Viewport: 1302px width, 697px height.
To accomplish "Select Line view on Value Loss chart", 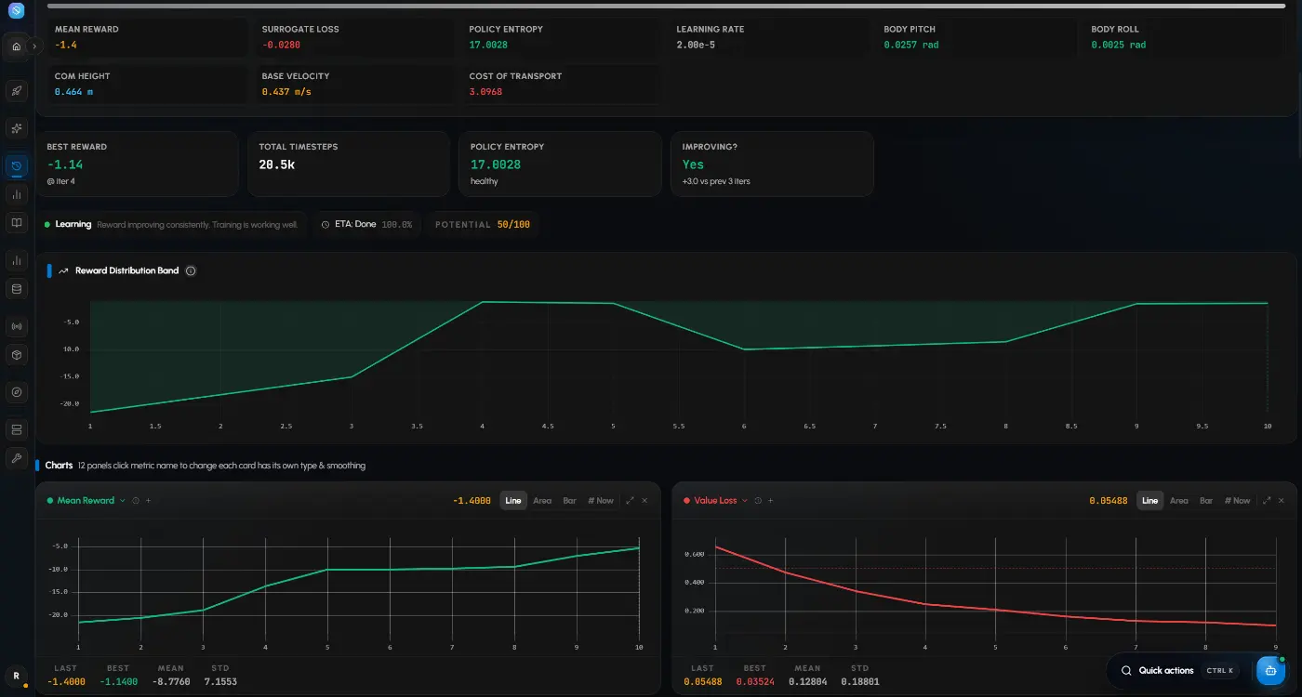I will tap(1150, 501).
